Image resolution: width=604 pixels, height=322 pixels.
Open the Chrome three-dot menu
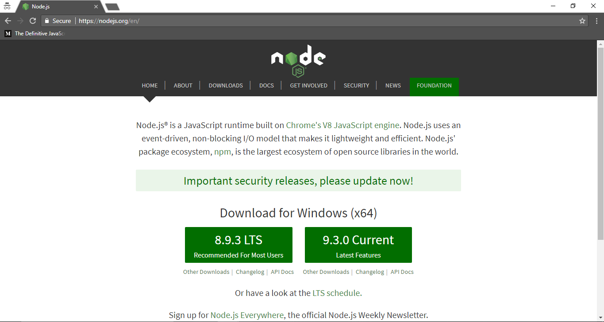[596, 21]
